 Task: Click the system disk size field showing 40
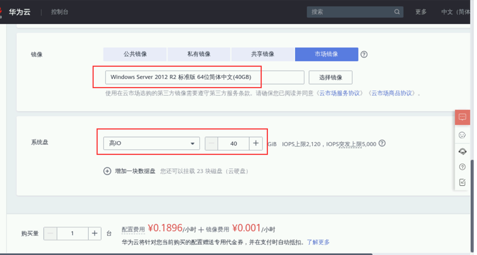click(234, 143)
